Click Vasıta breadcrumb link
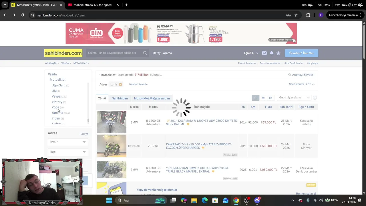 65,63
